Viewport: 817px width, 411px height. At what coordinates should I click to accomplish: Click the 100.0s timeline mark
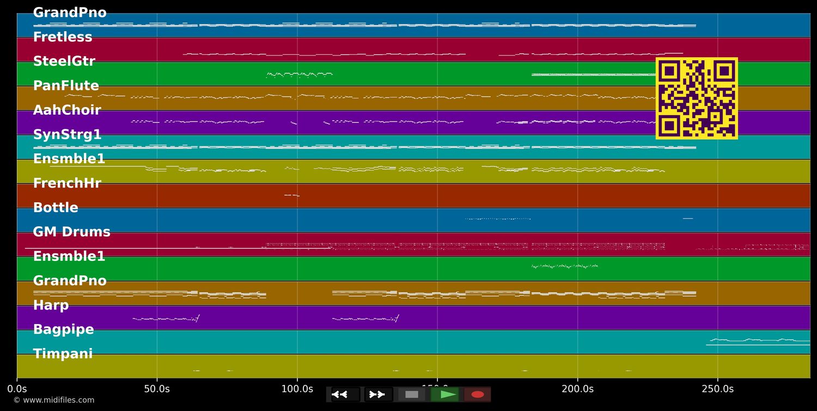point(297,389)
